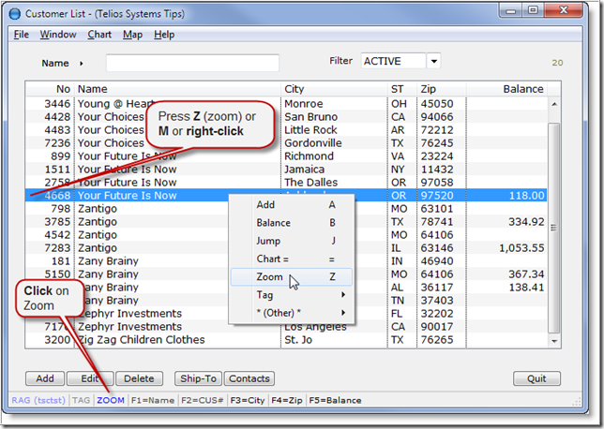604x429 pixels.
Task: Click the Ship-To button
Action: click(x=198, y=378)
